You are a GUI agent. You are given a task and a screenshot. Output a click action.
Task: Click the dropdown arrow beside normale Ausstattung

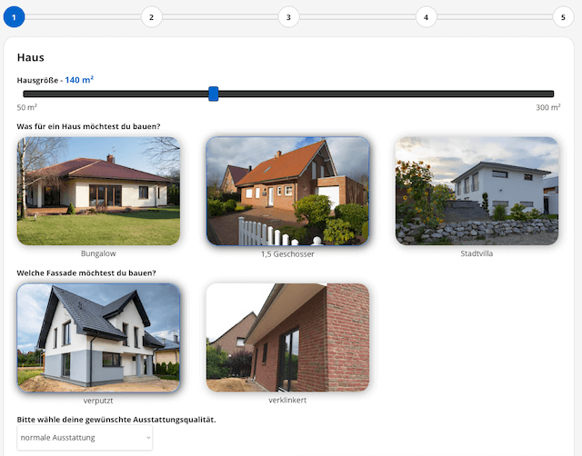pyautogui.click(x=146, y=439)
